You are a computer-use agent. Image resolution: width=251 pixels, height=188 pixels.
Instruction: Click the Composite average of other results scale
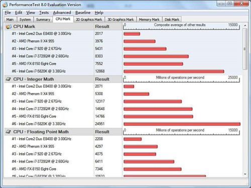[x=182, y=27]
